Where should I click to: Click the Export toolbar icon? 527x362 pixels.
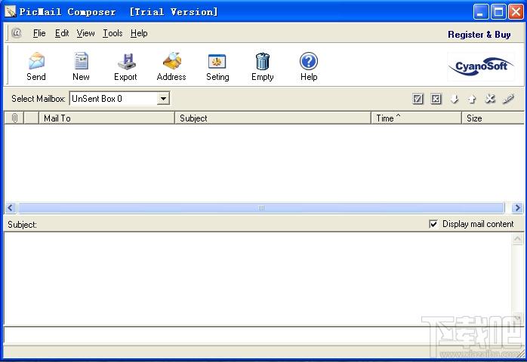pos(125,67)
